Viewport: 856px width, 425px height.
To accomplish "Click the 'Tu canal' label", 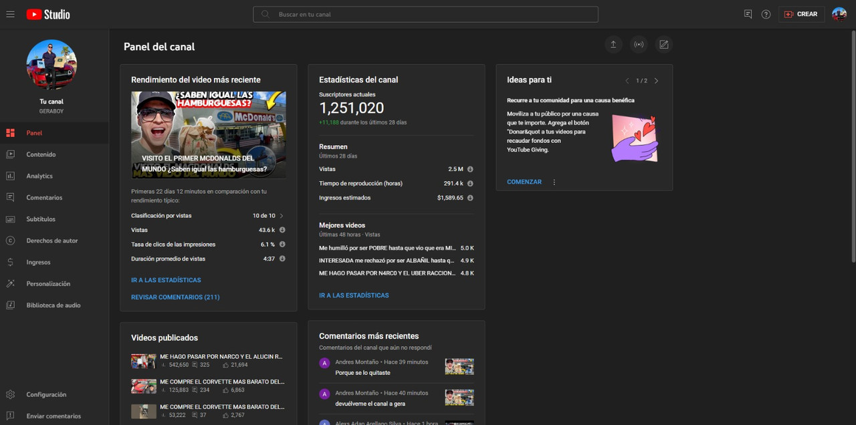I will (51, 102).
